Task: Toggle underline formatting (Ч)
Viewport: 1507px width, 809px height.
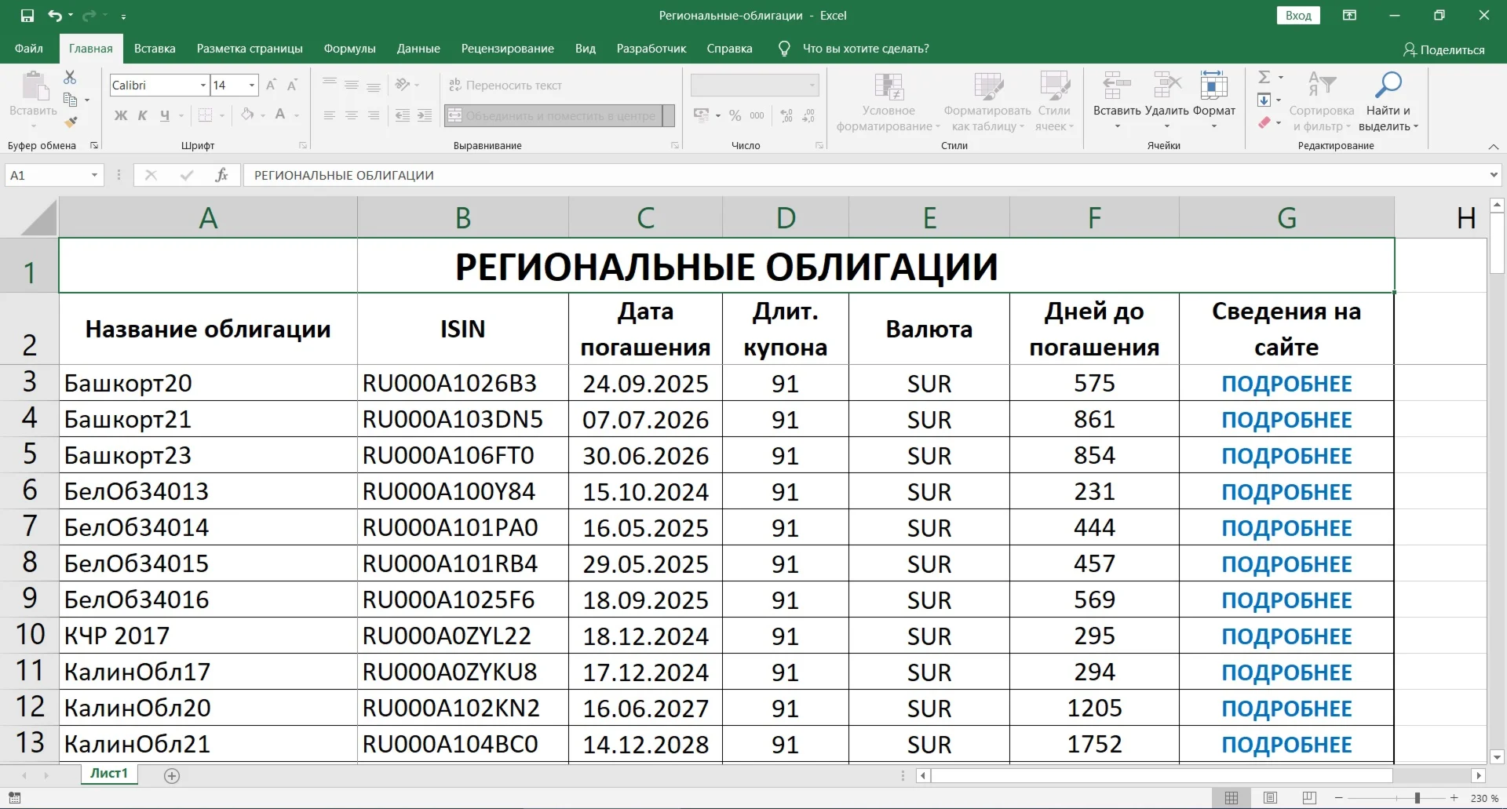Action: tap(166, 115)
